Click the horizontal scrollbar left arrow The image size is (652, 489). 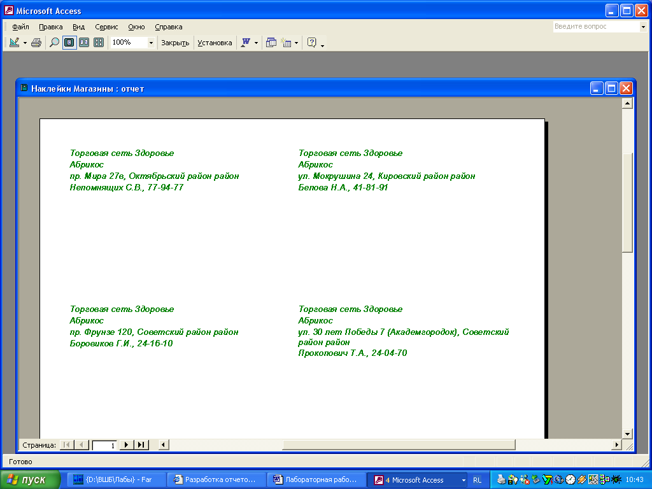point(164,445)
